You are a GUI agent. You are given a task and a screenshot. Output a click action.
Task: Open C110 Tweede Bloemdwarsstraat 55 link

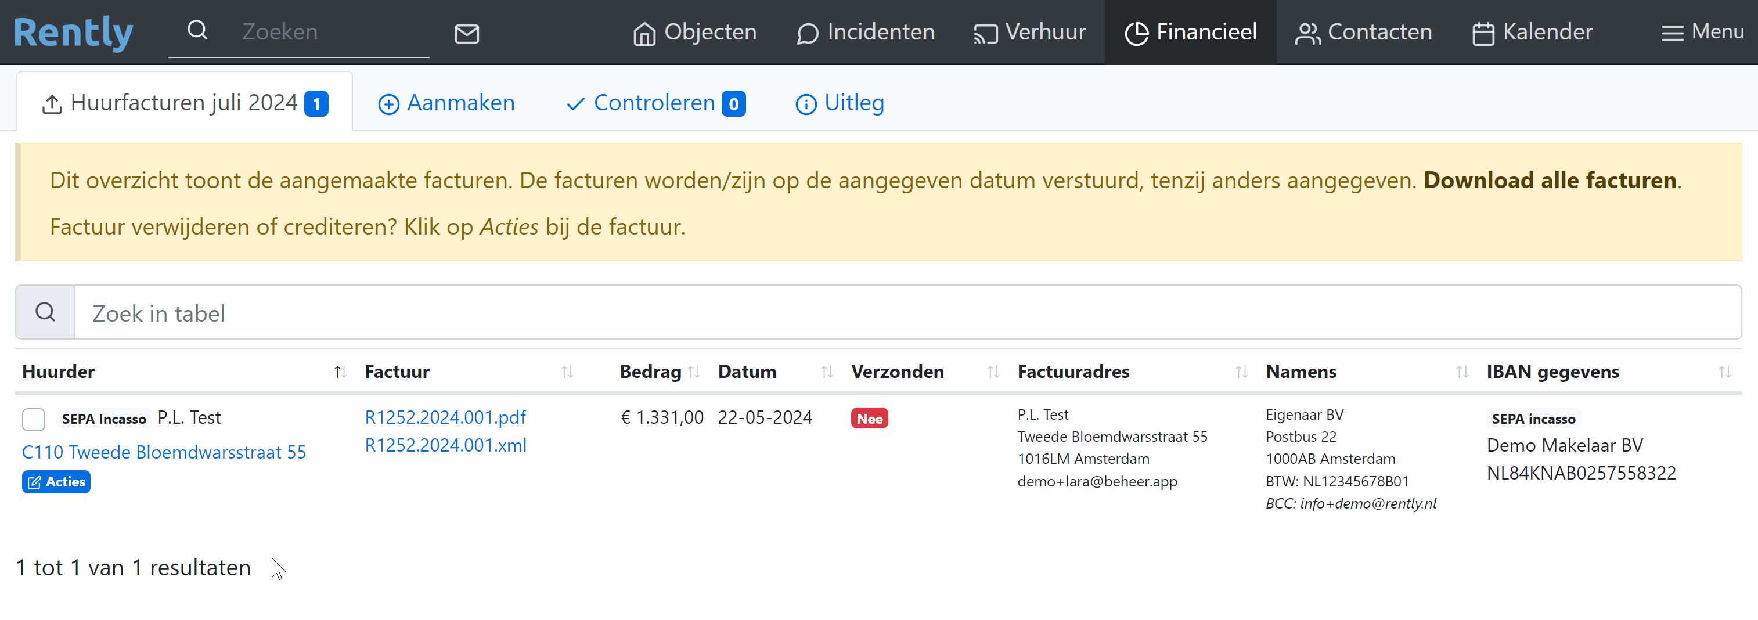pos(164,452)
